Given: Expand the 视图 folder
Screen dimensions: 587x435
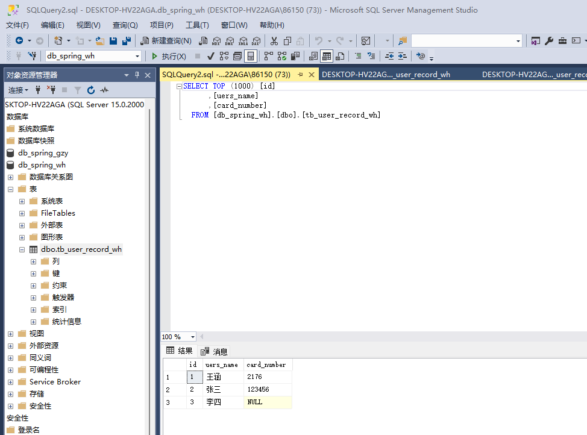Looking at the screenshot, I should (x=10, y=334).
